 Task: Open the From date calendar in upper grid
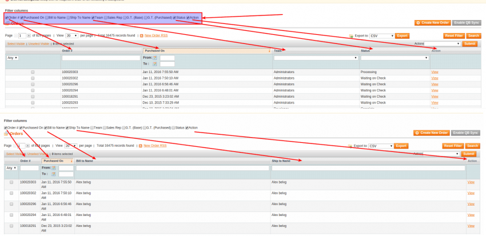(x=155, y=58)
